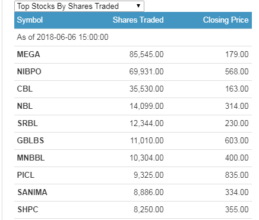Select the MNBBL symbol

[x=31, y=158]
